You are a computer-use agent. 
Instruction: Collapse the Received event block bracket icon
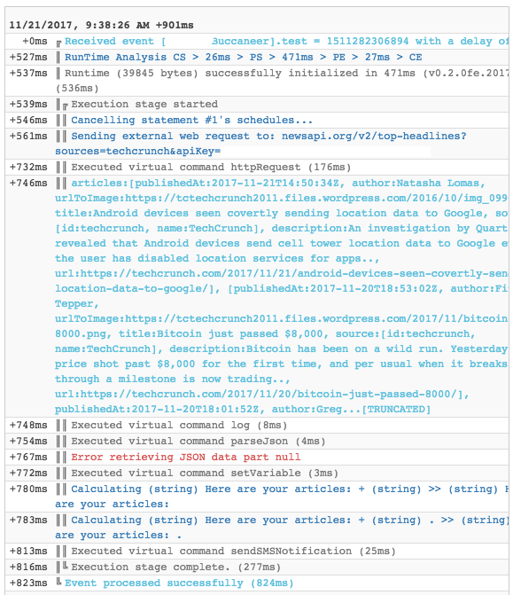point(58,43)
